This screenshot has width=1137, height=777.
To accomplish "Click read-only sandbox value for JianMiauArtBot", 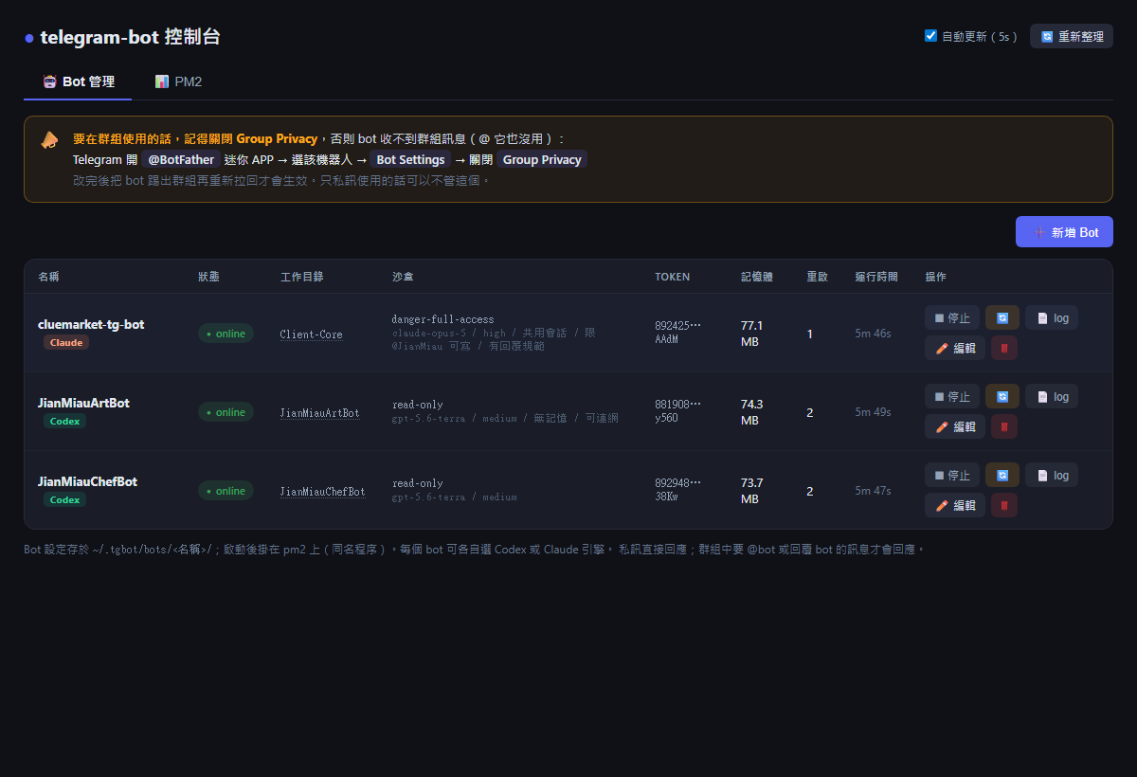I will pyautogui.click(x=418, y=405).
